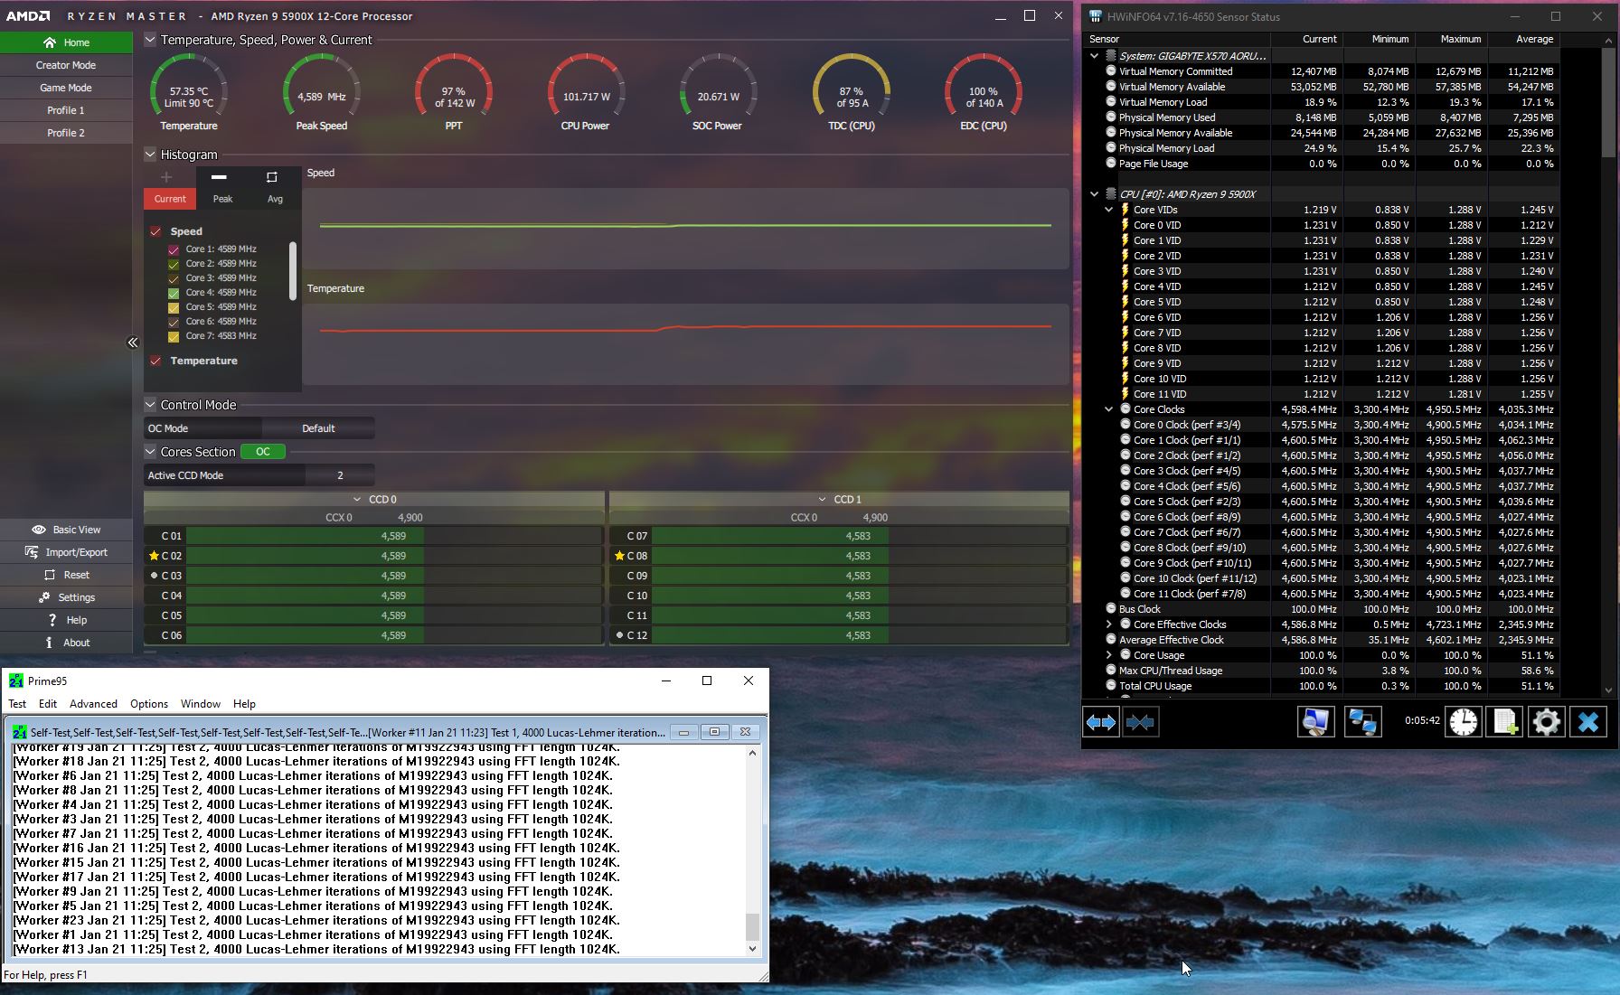Select Game Mode profile
This screenshot has width=1620, height=995.
66,88
